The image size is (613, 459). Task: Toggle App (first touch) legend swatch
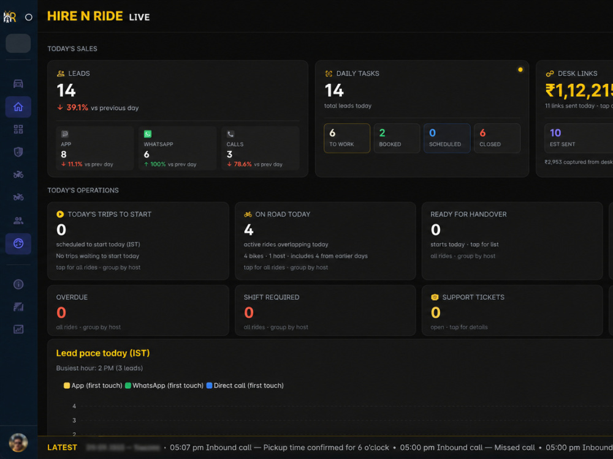click(67, 386)
